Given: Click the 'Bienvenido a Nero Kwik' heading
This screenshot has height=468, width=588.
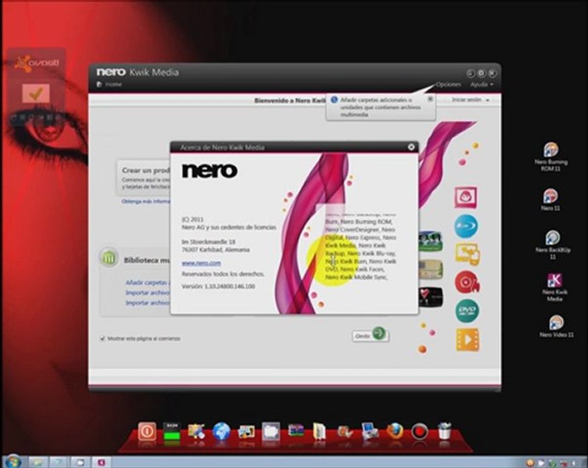Looking at the screenshot, I should pos(290,100).
